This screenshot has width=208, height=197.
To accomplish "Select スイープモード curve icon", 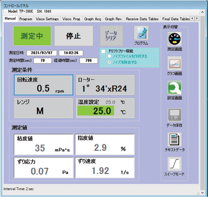I will point(175,164).
